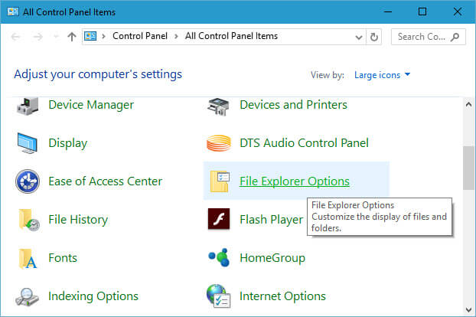This screenshot has width=476, height=317.
Task: Select Control Panel in the breadcrumb
Action: point(140,36)
